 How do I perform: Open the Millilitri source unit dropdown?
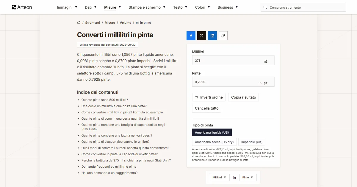[220, 178]
